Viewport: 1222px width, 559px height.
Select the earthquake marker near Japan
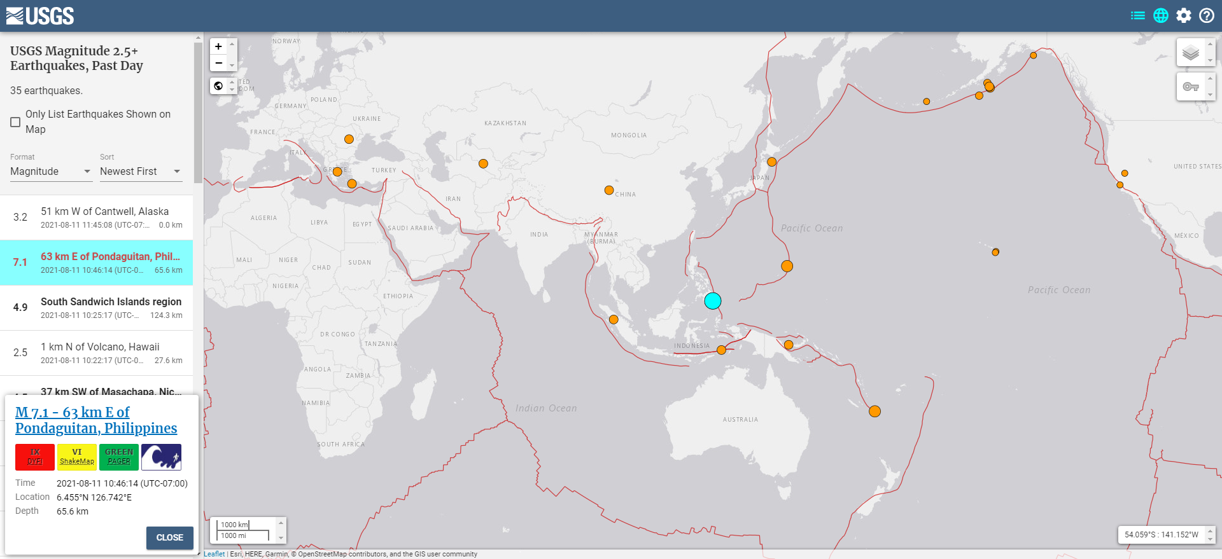coord(772,162)
